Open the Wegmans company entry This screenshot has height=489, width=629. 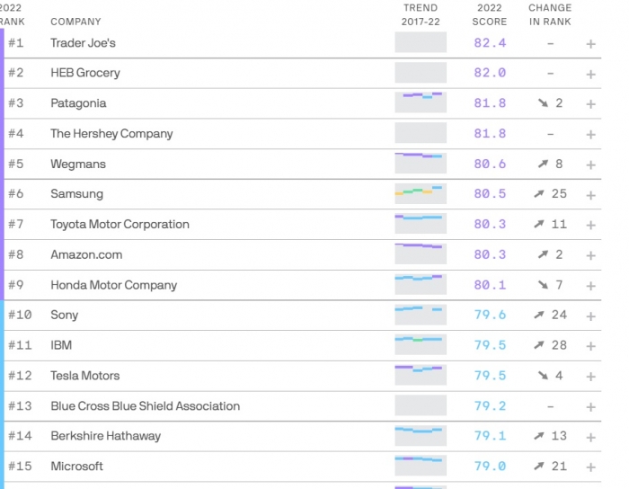[x=78, y=164]
